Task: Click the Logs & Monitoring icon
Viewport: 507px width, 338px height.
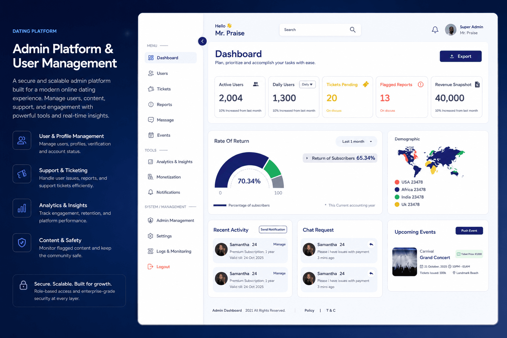Action: [x=151, y=251]
